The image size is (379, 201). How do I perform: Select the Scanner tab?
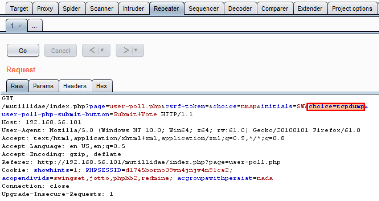pos(102,9)
